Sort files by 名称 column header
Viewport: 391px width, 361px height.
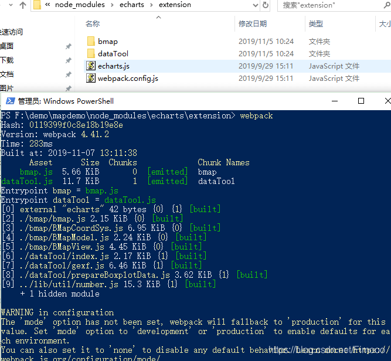(93, 24)
